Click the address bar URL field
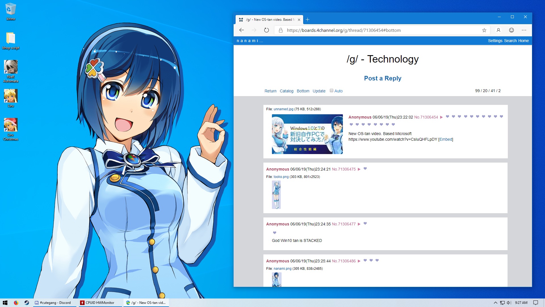 382,30
